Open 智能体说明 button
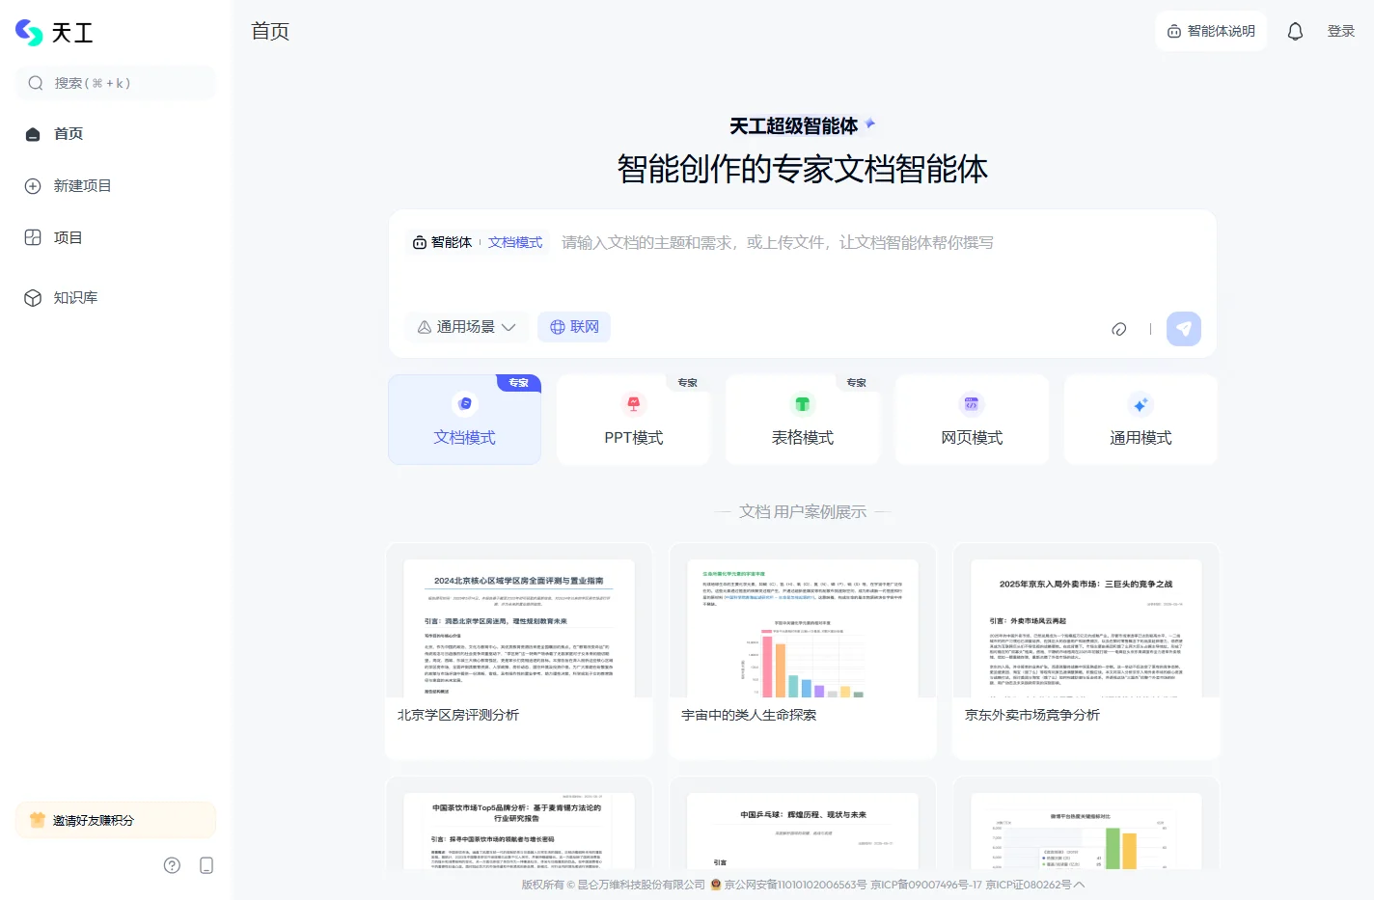Viewport: 1374px width, 900px height. coord(1211,31)
